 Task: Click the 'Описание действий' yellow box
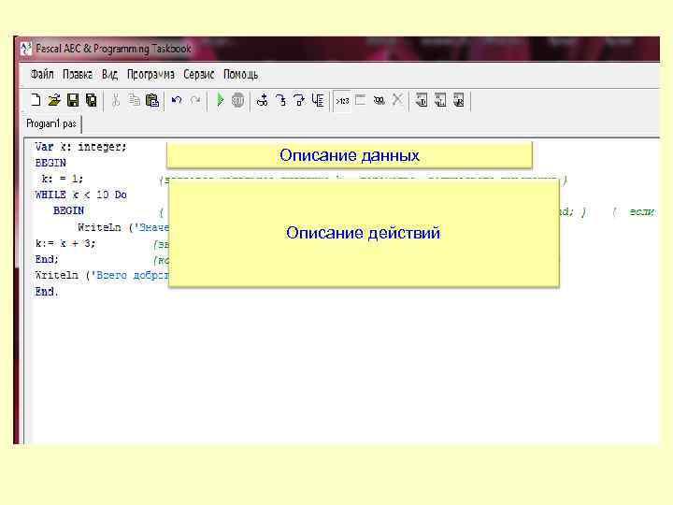(x=364, y=233)
